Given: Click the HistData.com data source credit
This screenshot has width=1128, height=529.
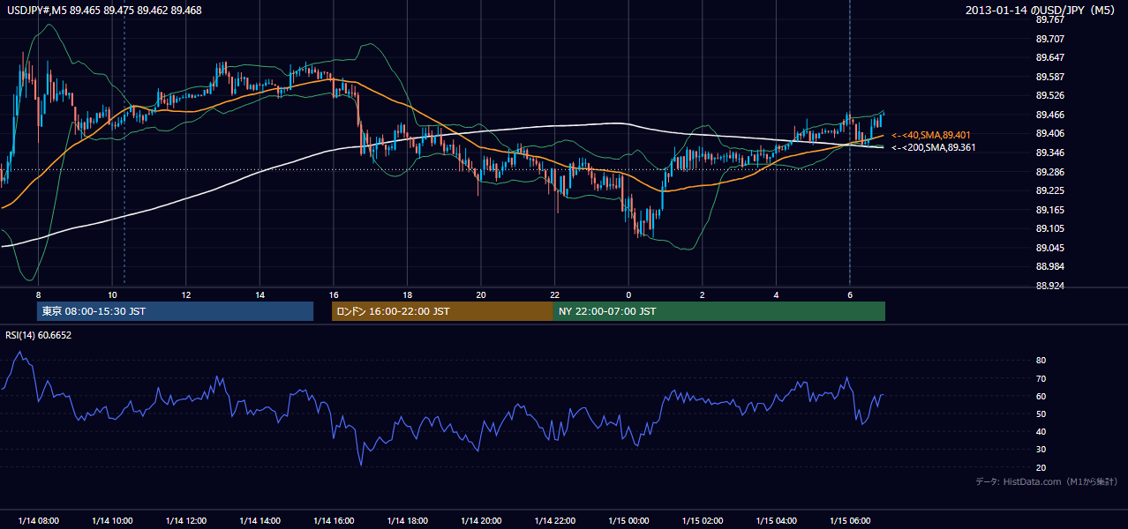Looking at the screenshot, I should click(x=1047, y=481).
